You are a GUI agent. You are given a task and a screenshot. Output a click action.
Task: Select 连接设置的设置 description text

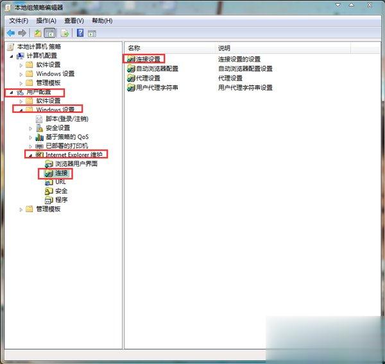(239, 59)
